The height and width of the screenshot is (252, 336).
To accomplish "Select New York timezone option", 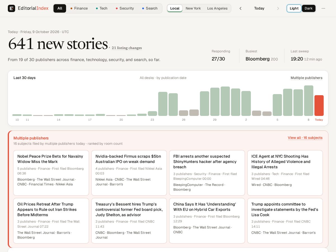I will (193, 8).
